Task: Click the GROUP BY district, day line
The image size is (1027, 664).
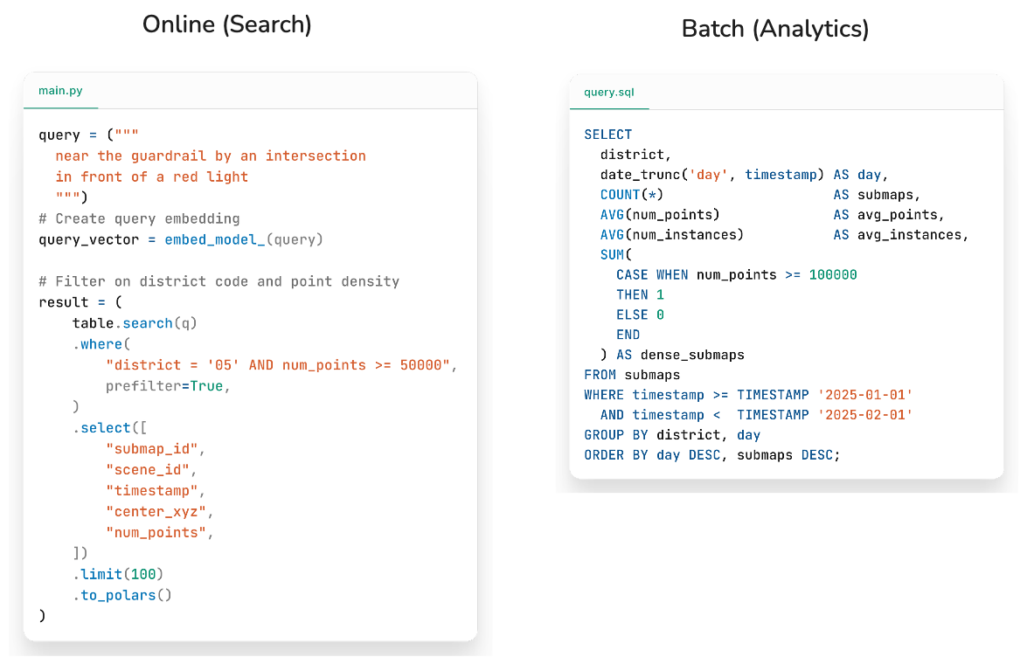Action: pyautogui.click(x=672, y=434)
